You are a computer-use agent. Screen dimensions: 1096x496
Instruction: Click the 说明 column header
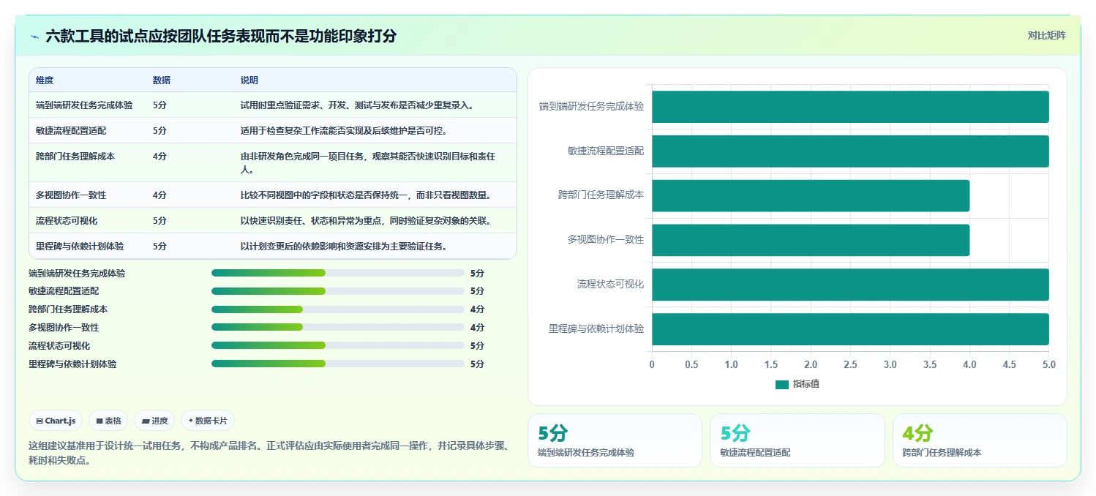click(249, 80)
